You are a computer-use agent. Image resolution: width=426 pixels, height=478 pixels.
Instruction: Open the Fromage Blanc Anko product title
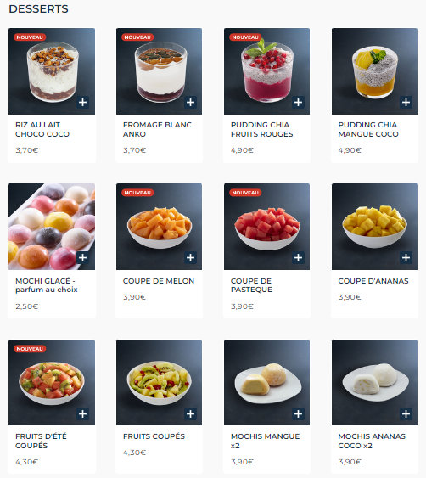(x=157, y=129)
